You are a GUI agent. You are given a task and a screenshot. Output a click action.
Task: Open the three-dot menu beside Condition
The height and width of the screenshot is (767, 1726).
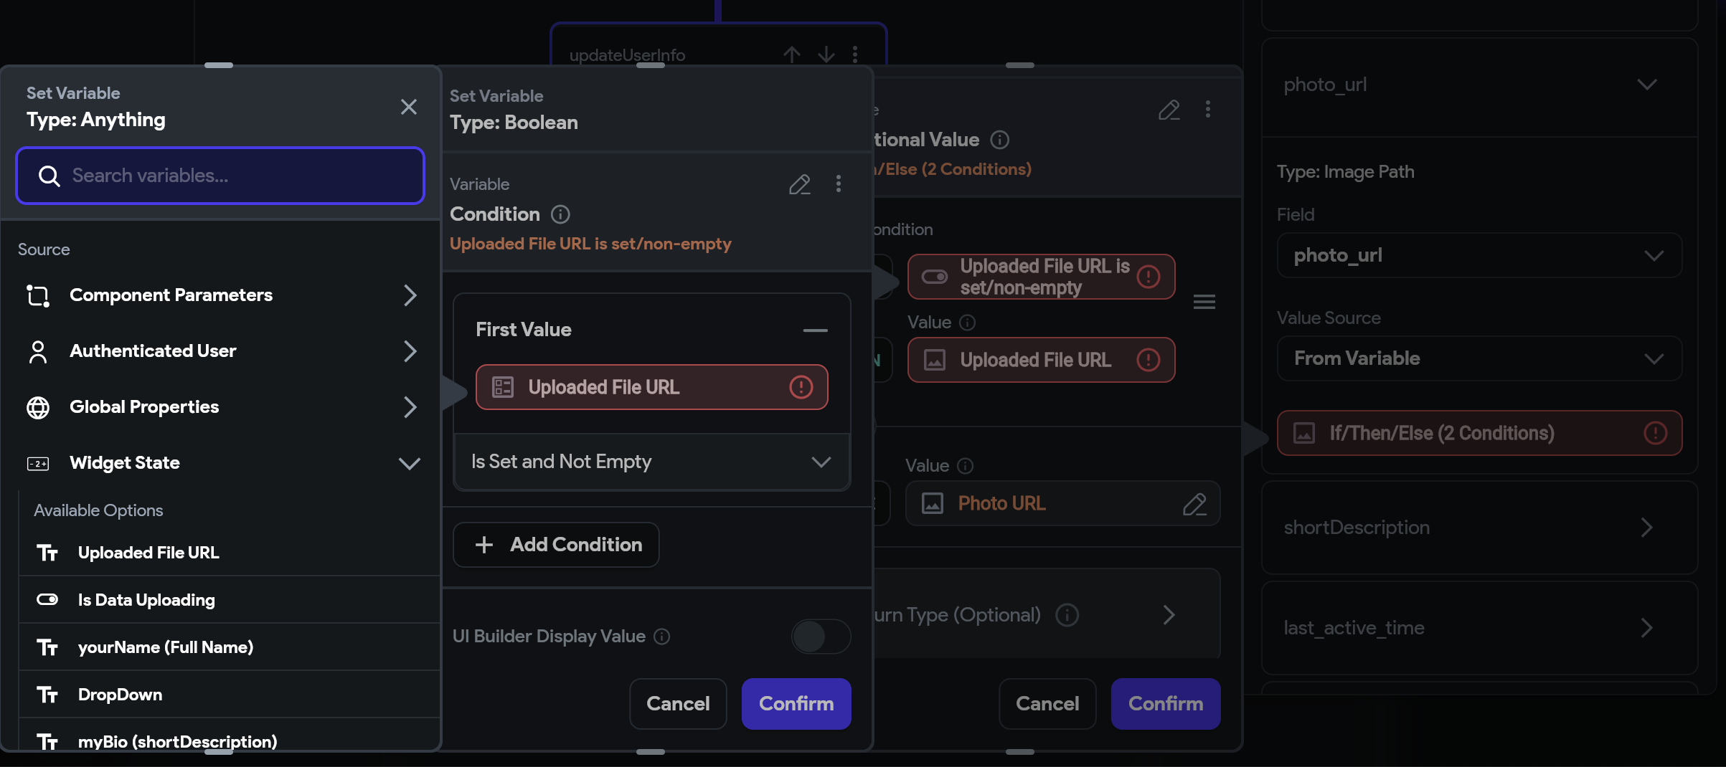[x=838, y=184]
